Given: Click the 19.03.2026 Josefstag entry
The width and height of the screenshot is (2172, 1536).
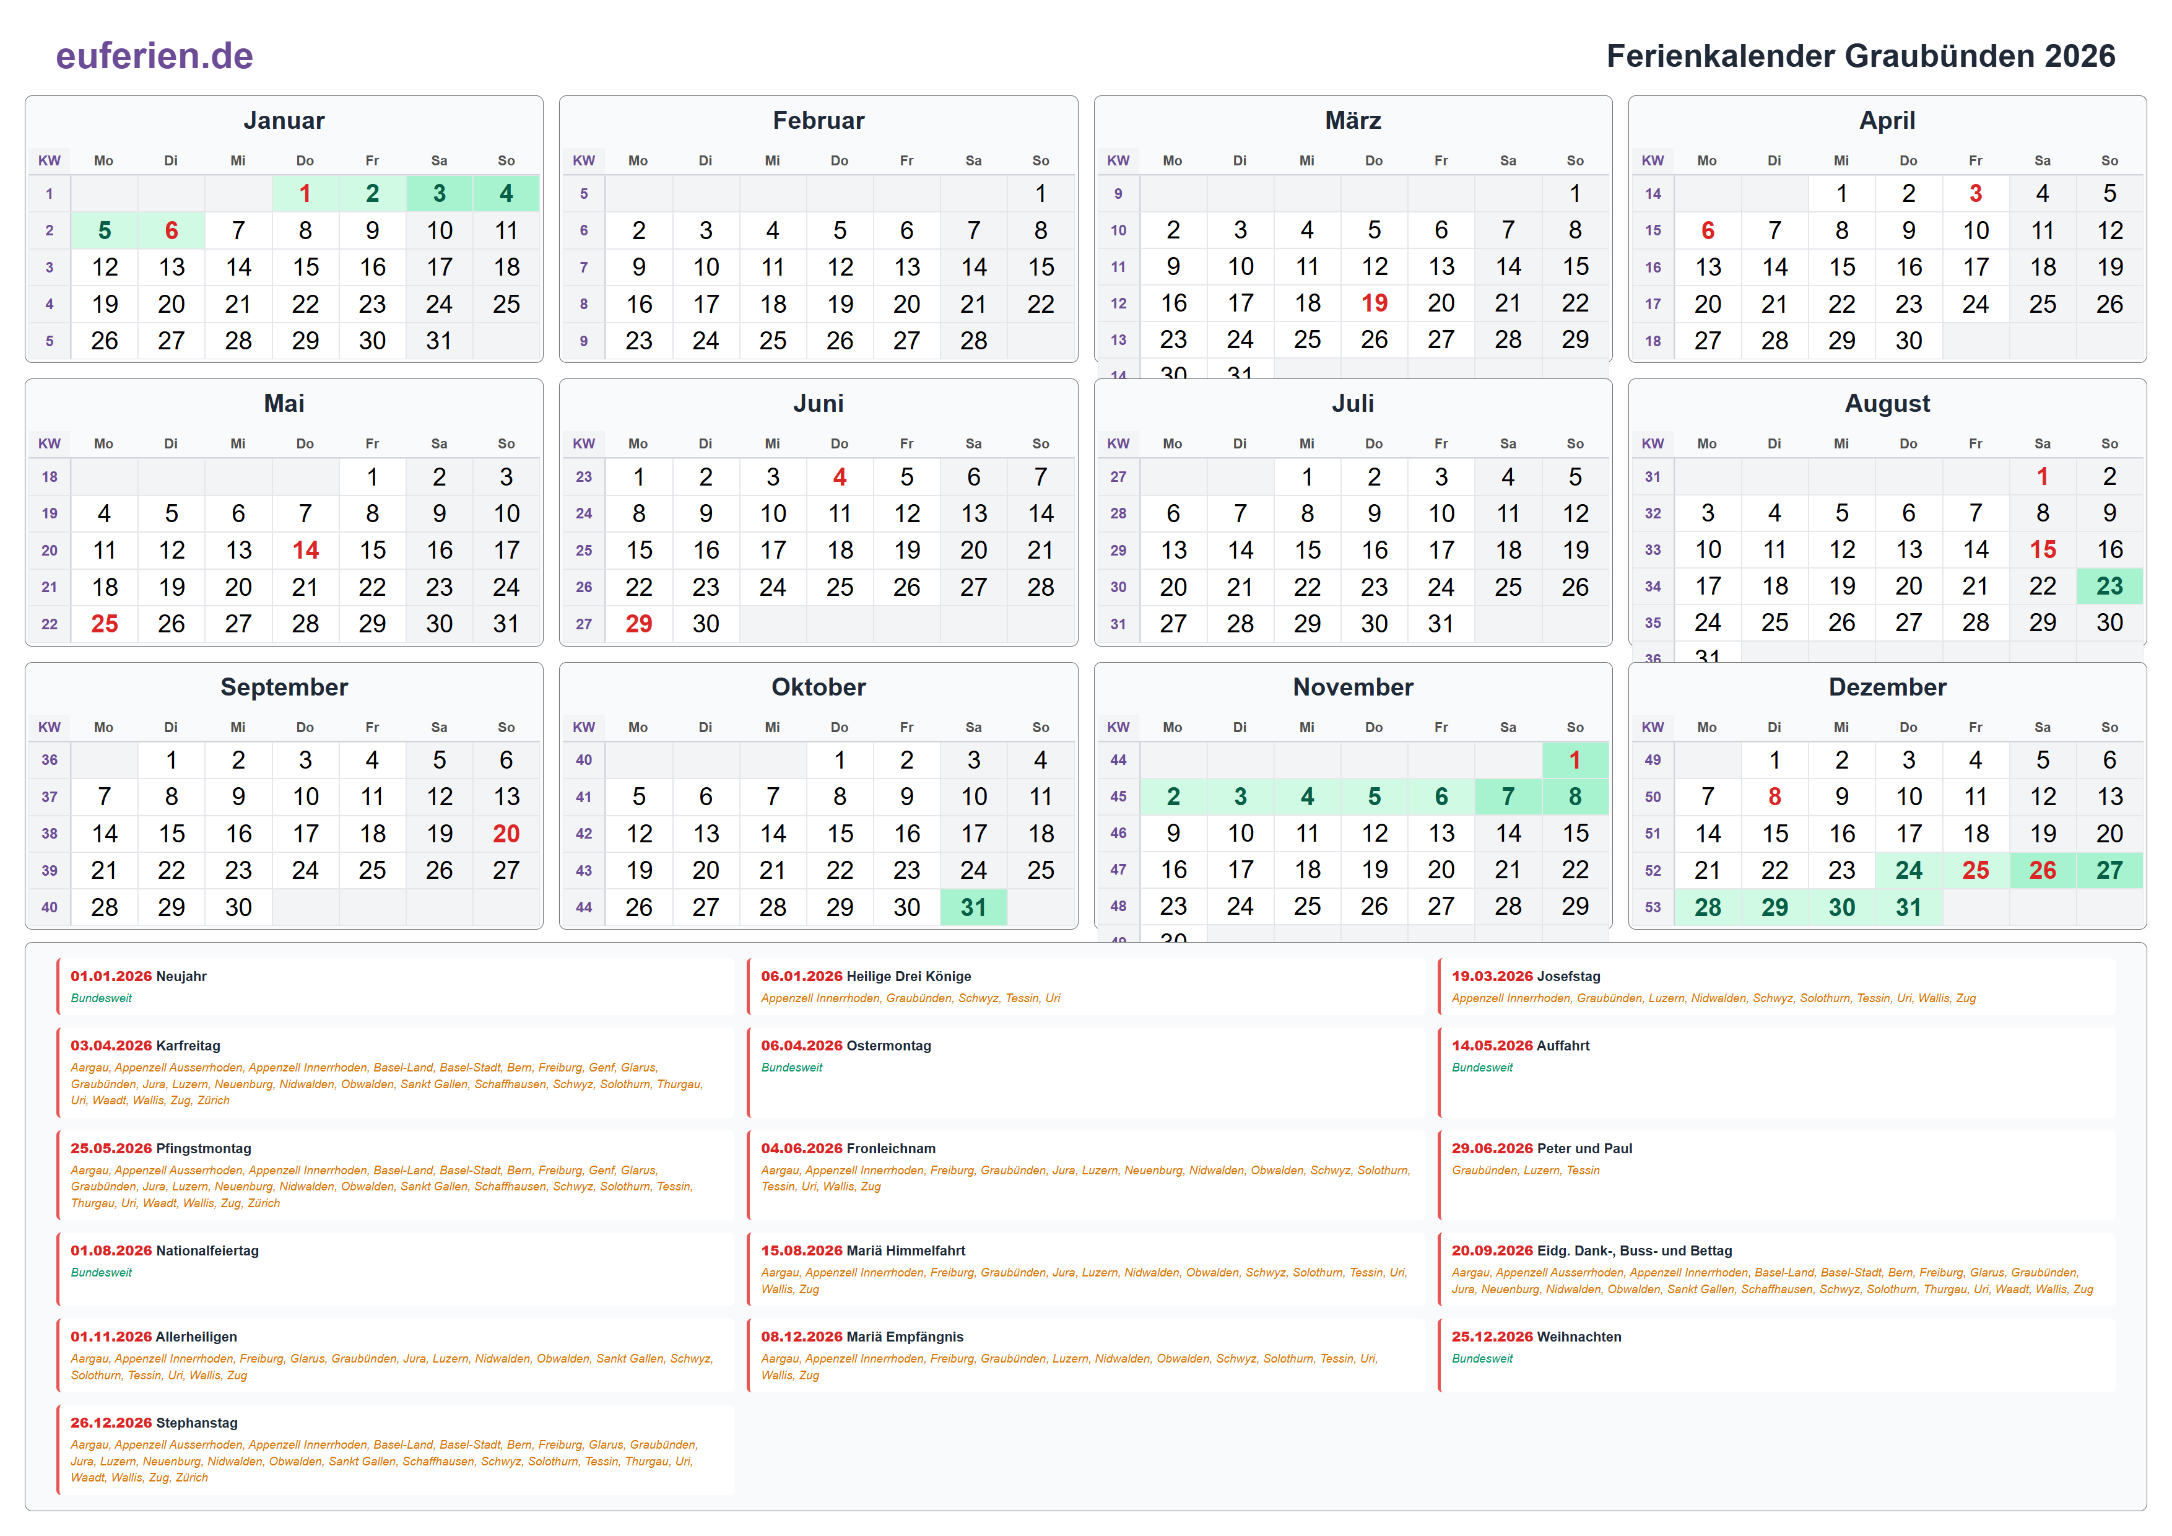Looking at the screenshot, I should [x=1776, y=986].
